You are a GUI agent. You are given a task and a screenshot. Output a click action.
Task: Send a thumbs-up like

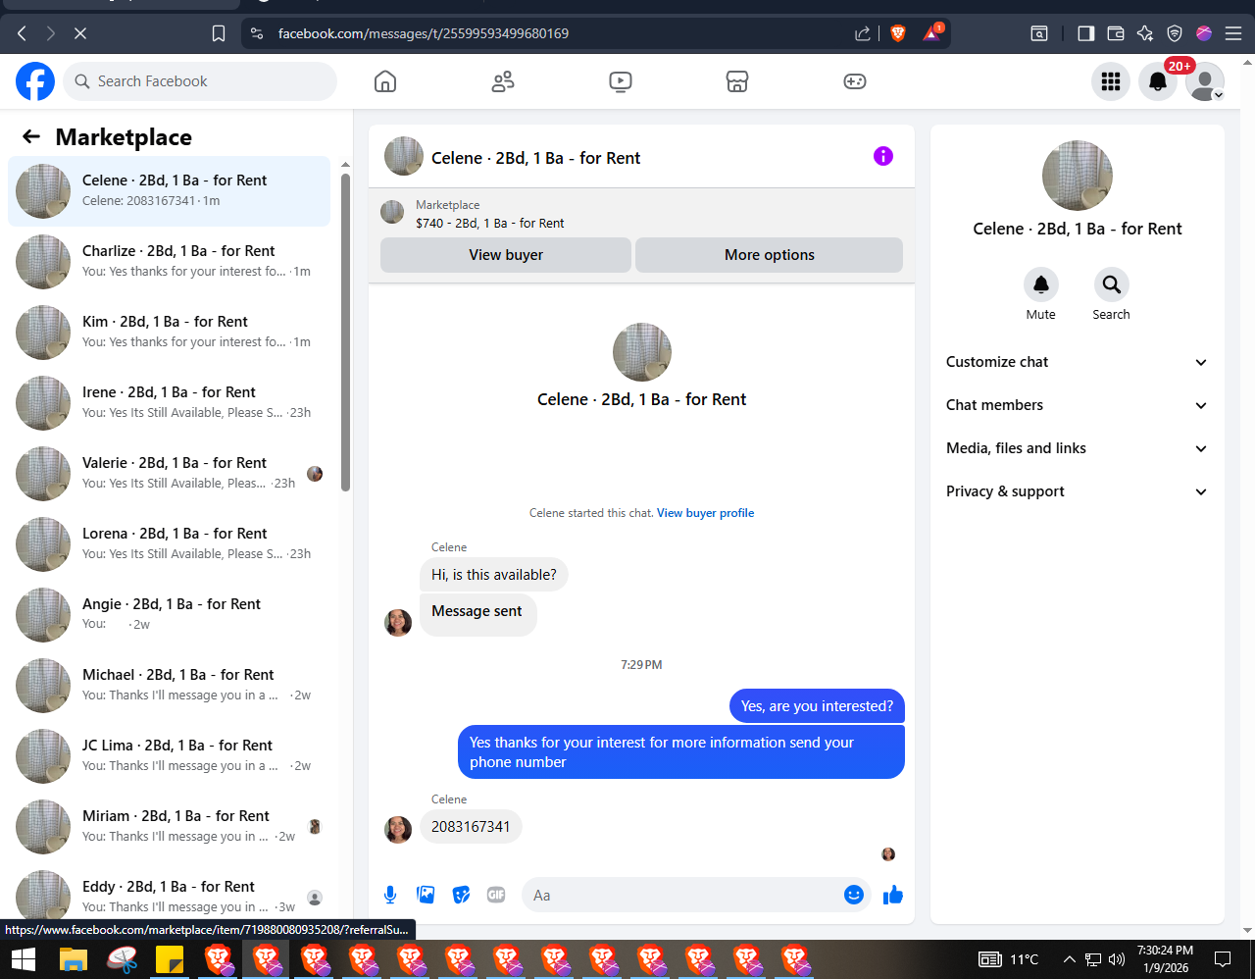[893, 895]
